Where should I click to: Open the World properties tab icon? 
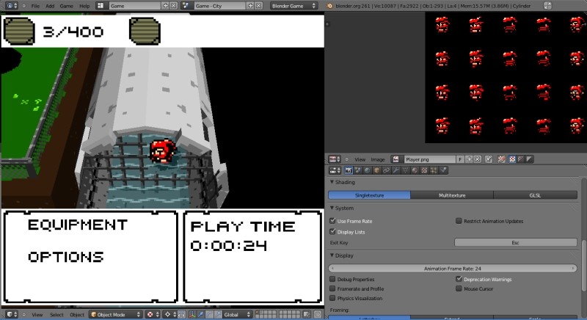(368, 170)
